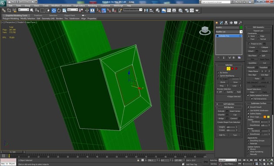Click the Cap button in Edit Borders
This screenshot has height=166, width=274.
[x=235, y=115]
